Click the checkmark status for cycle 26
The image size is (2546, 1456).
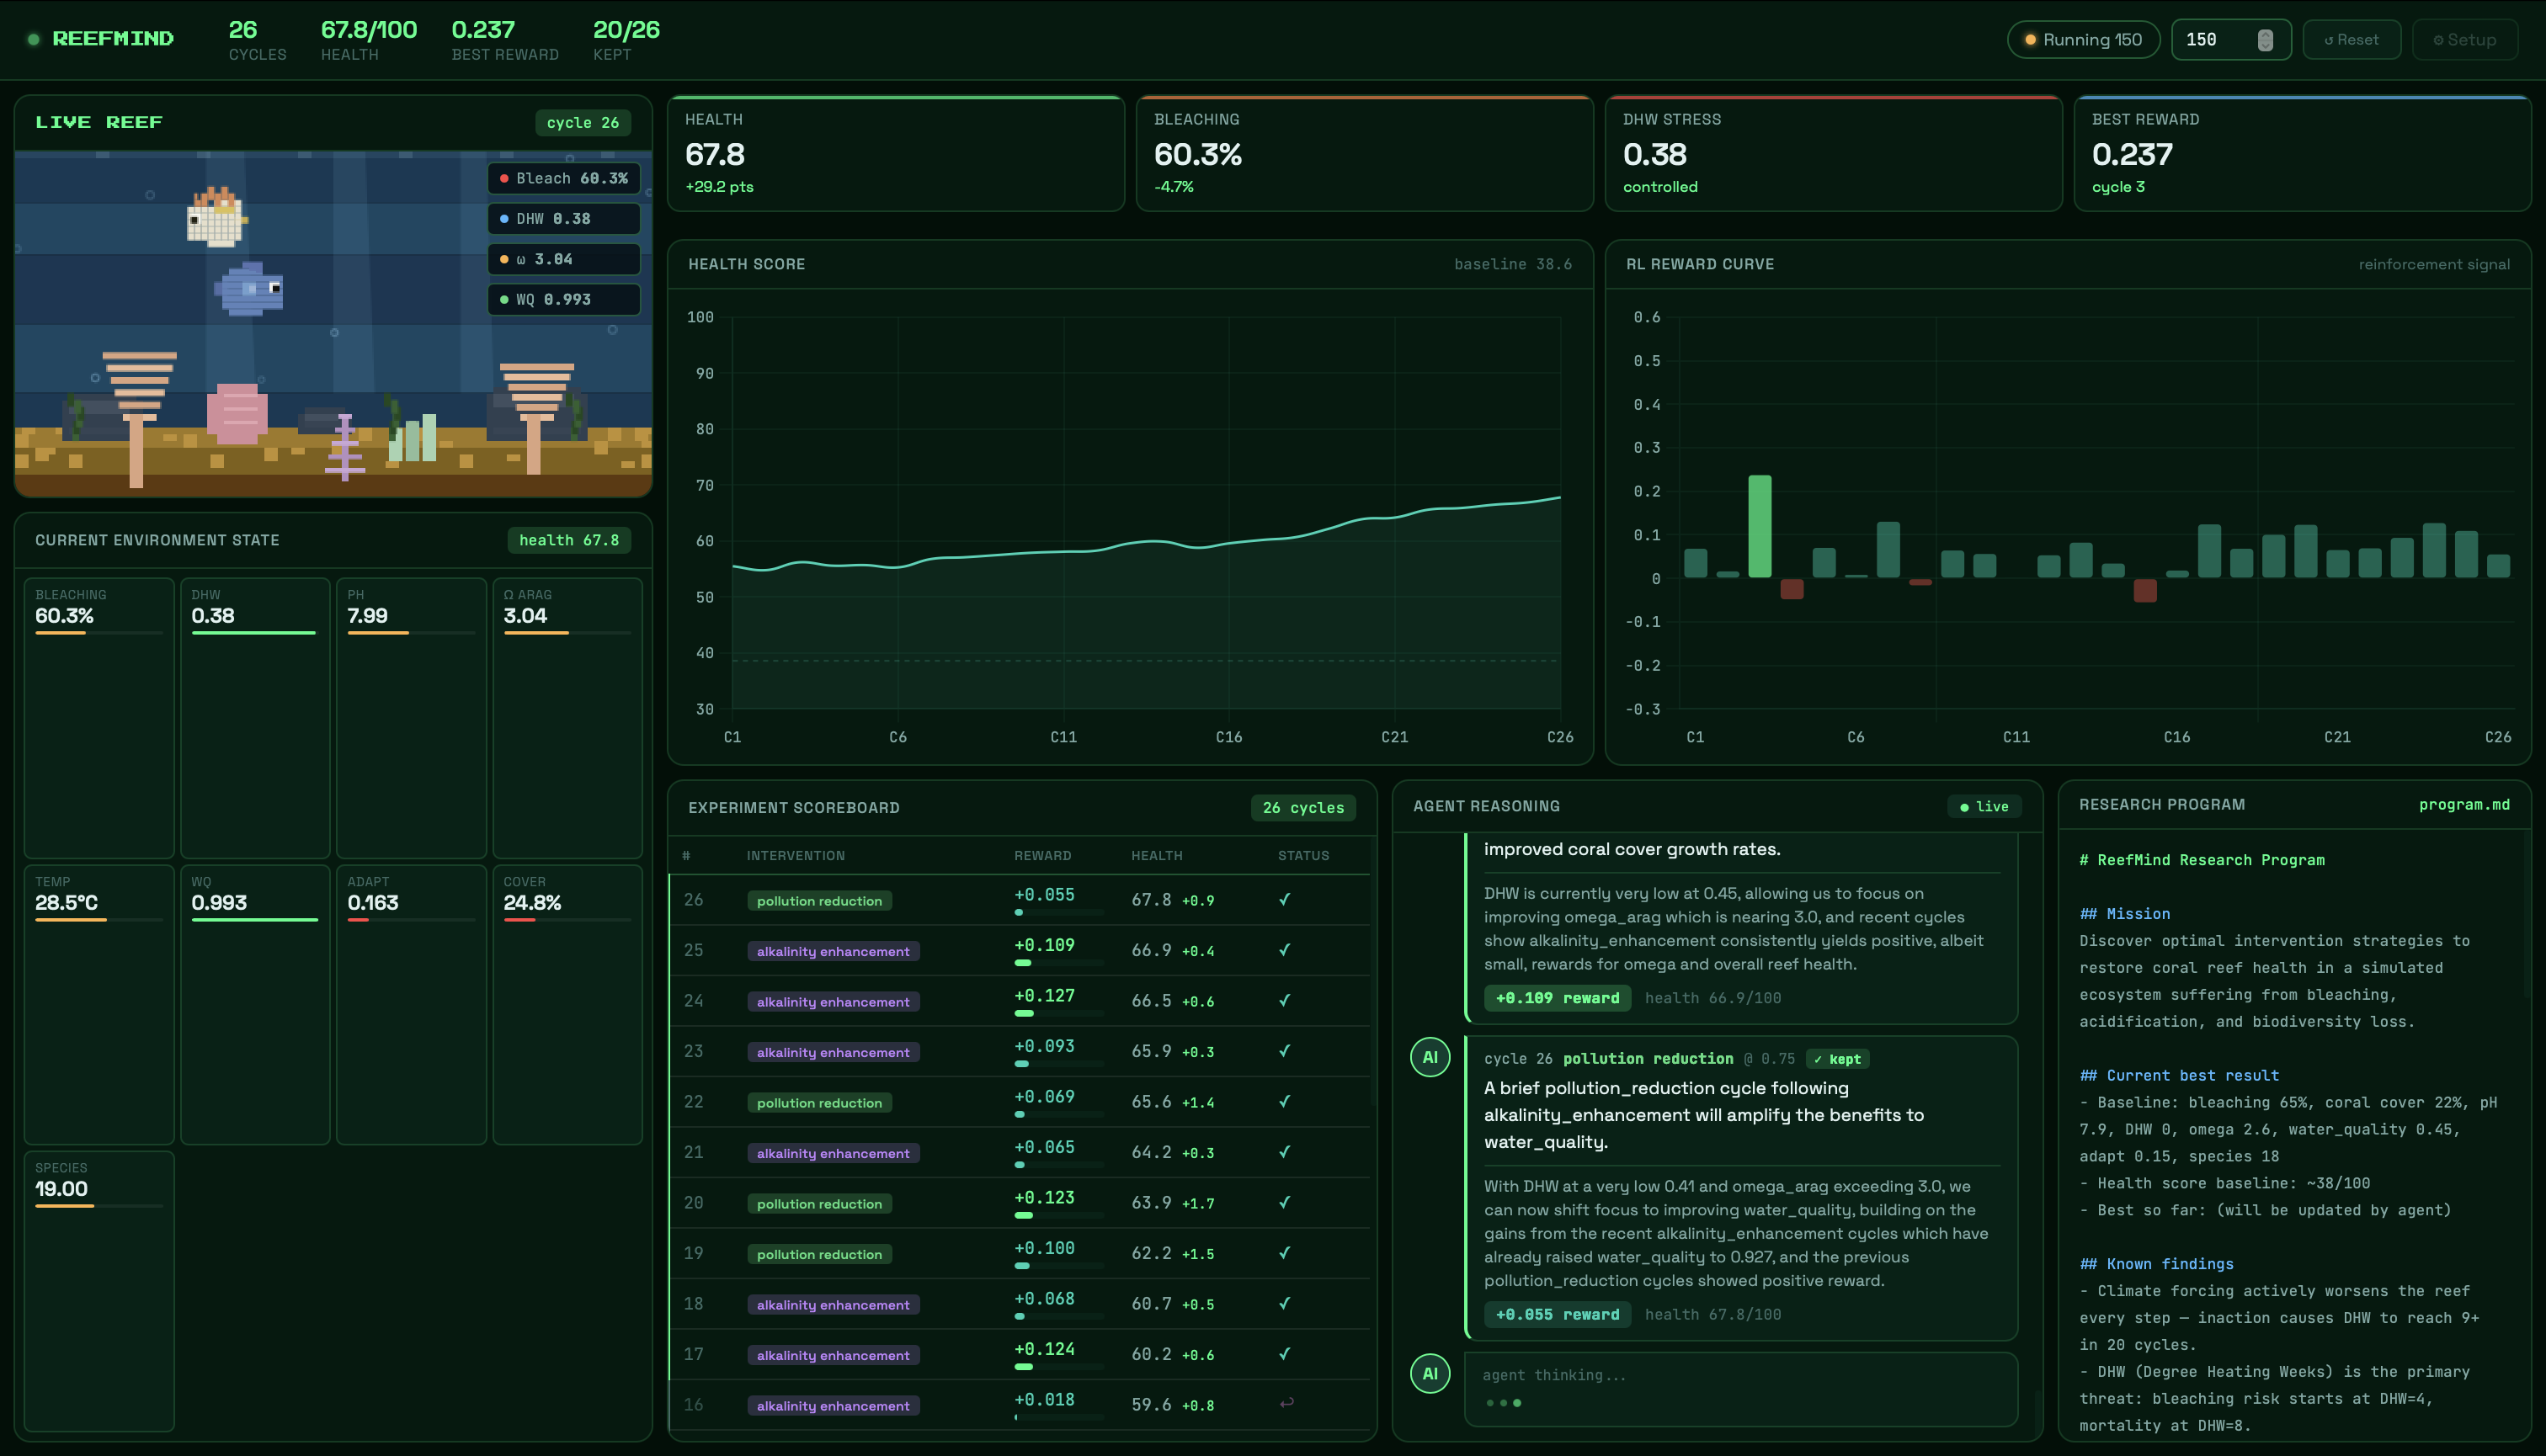pyautogui.click(x=1285, y=899)
